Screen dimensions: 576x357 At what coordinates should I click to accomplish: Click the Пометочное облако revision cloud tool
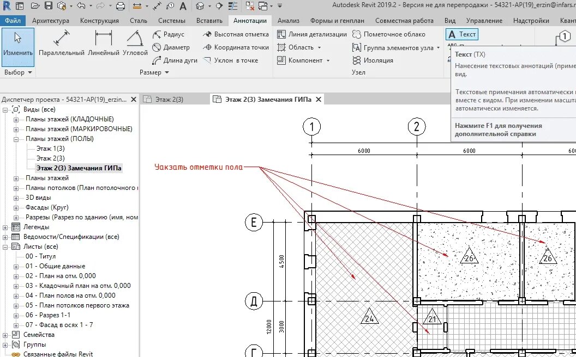(389, 34)
